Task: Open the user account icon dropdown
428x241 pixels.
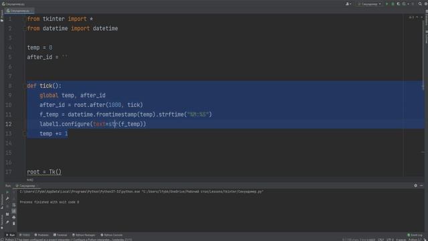Action: 348,4
